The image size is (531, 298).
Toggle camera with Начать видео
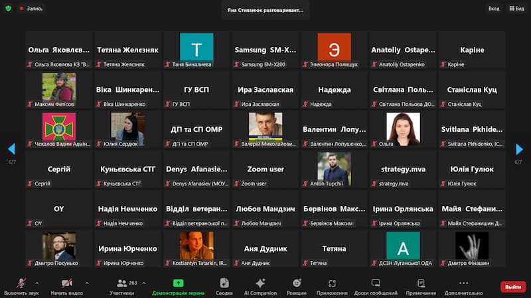tap(67, 285)
